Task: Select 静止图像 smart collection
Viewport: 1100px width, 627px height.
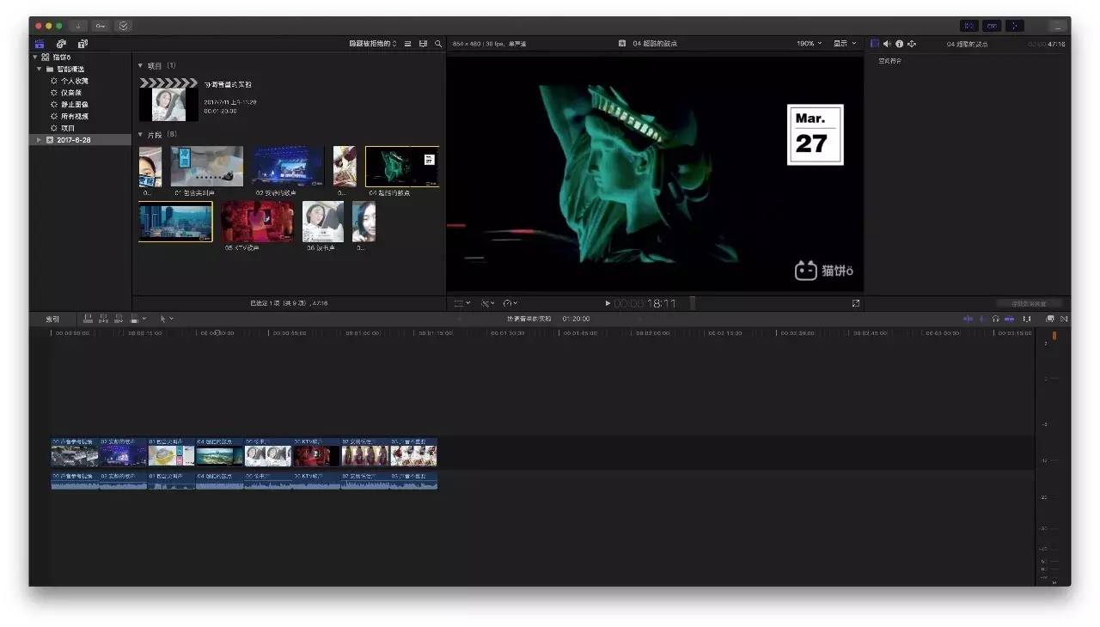Action: click(x=74, y=105)
